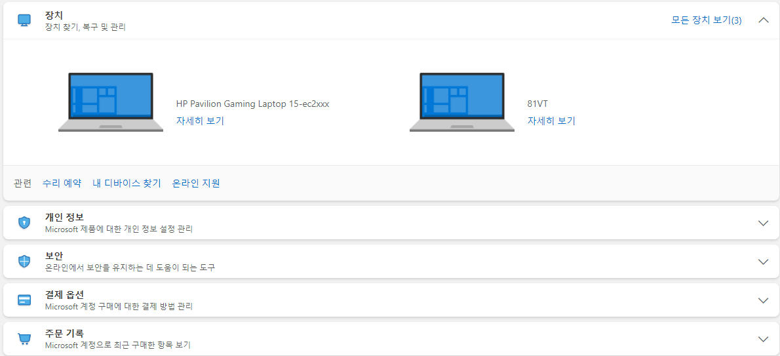Click the 결제 옵션 heading text
Screen dimensions: 780x356
click(x=64, y=295)
